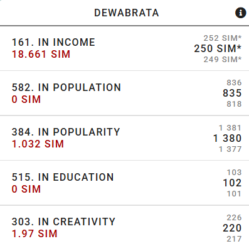Select the 818 population neighbor value
This screenshot has height=246, width=249.
pos(234,104)
